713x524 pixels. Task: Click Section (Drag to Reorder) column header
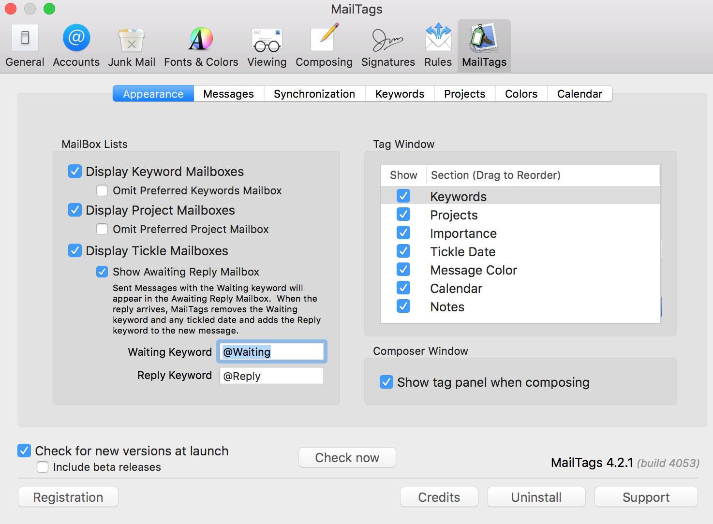(496, 175)
